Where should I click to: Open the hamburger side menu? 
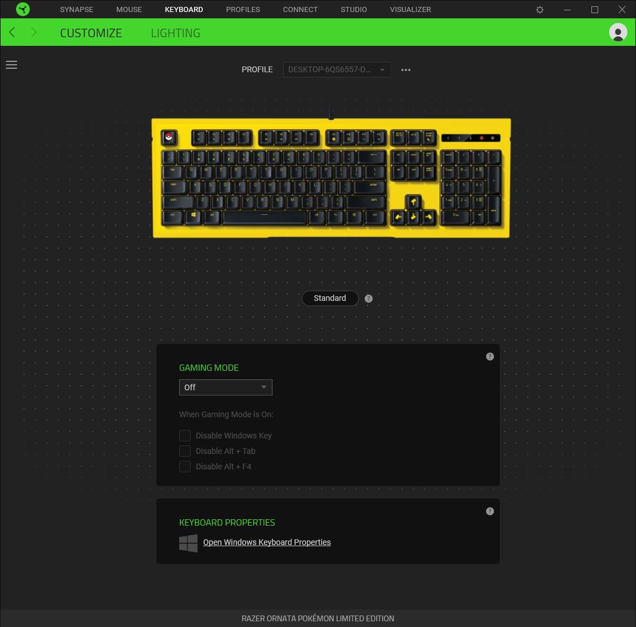[11, 65]
